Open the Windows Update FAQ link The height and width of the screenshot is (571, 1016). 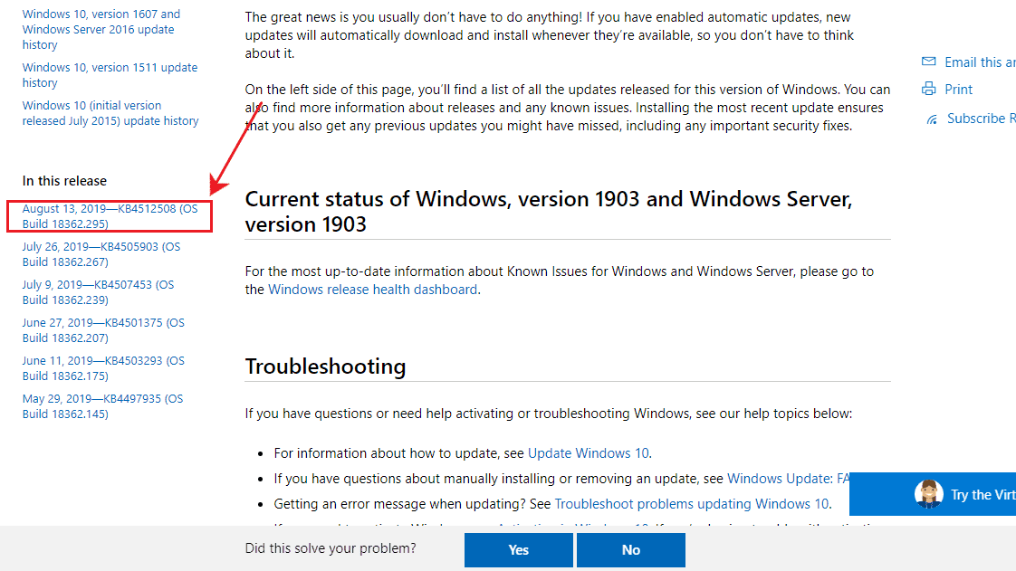[788, 479]
